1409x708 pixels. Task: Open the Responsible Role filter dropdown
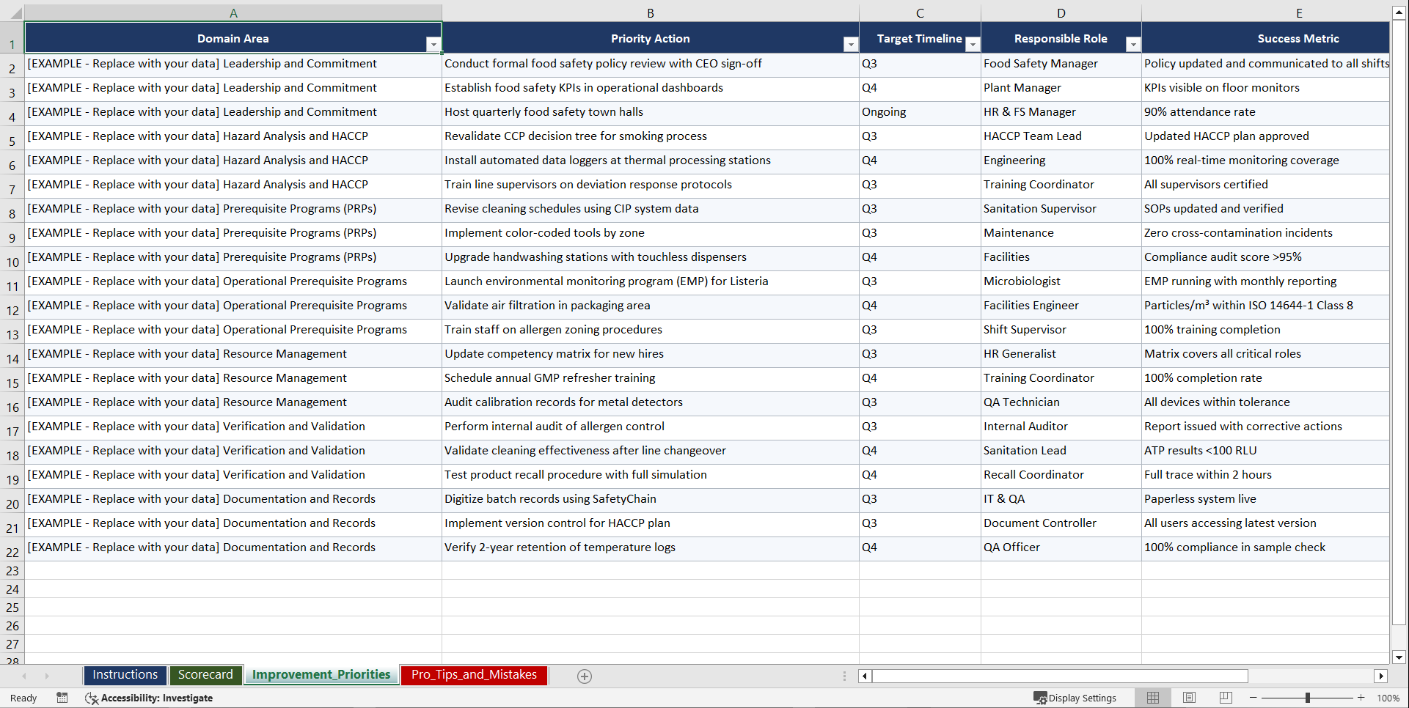(1133, 44)
